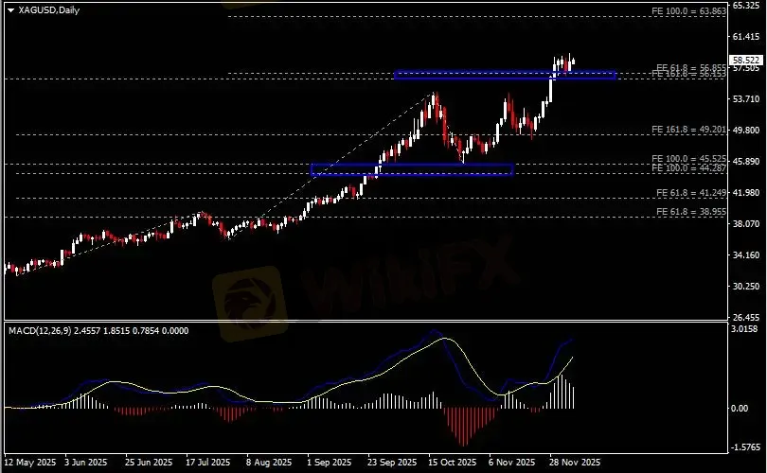Pick the FE 61.8 = 41.249 label
Screen dimensions: 767x473
point(690,192)
